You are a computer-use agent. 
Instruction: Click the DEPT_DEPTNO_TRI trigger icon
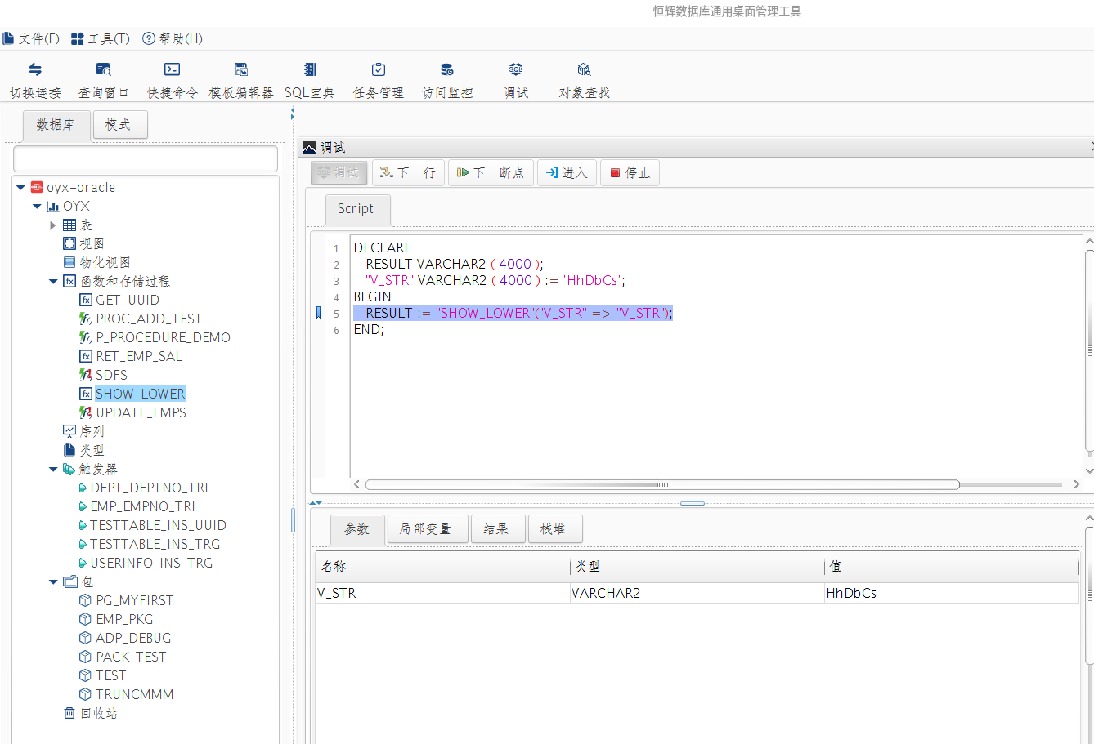[x=83, y=488]
